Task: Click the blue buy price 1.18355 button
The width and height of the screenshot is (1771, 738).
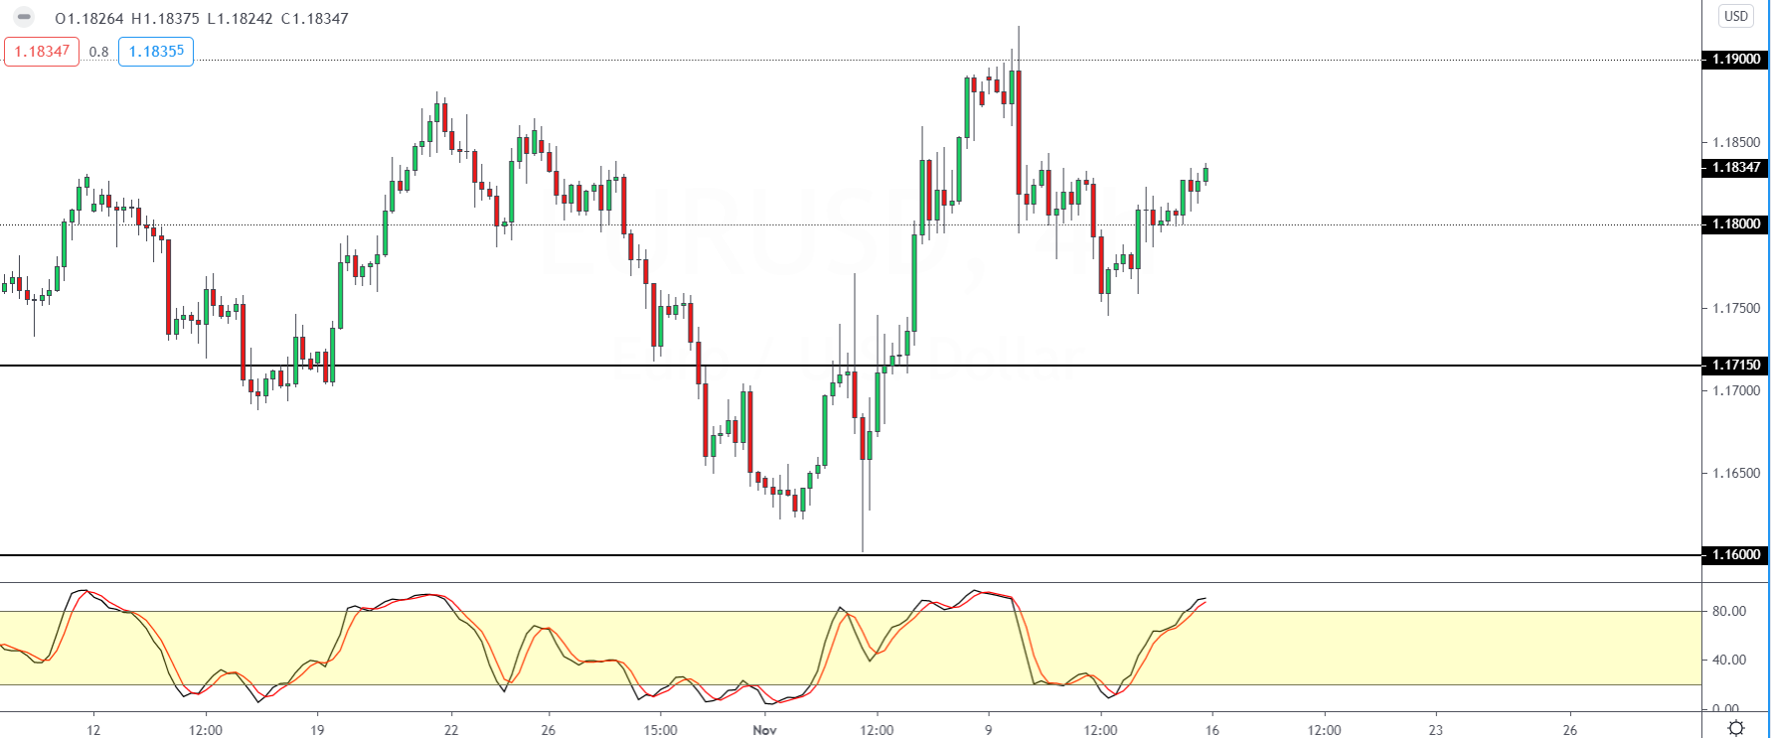Action: (x=156, y=52)
